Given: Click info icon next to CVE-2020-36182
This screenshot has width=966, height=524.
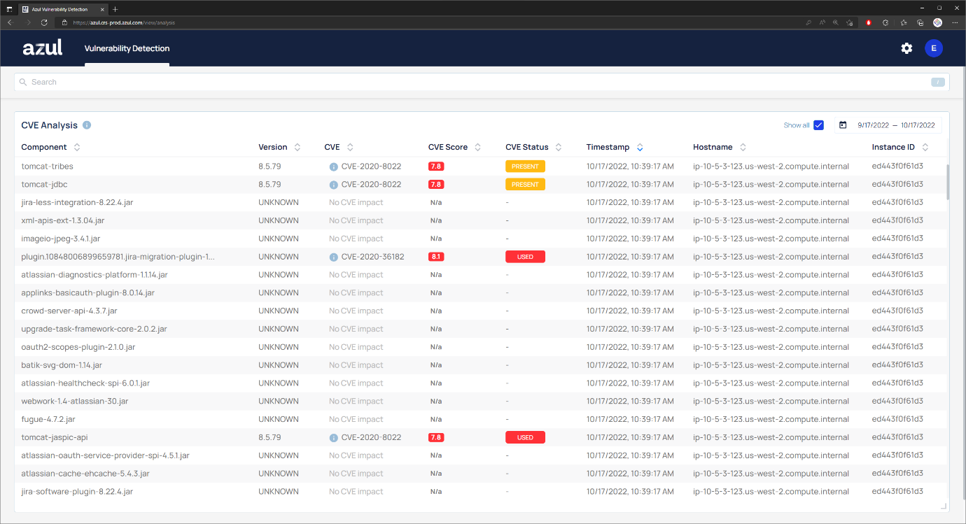Looking at the screenshot, I should [x=334, y=257].
